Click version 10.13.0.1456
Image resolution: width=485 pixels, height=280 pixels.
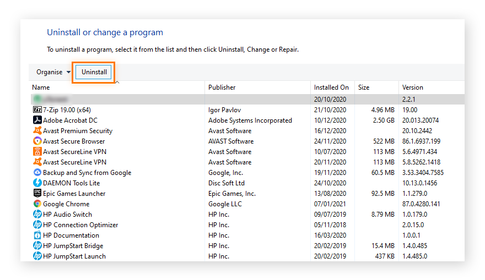pos(419,183)
